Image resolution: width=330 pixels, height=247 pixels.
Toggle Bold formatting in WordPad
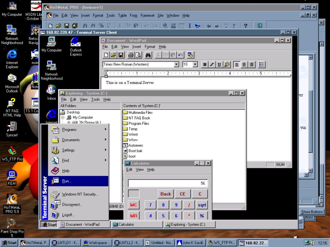coord(204,64)
